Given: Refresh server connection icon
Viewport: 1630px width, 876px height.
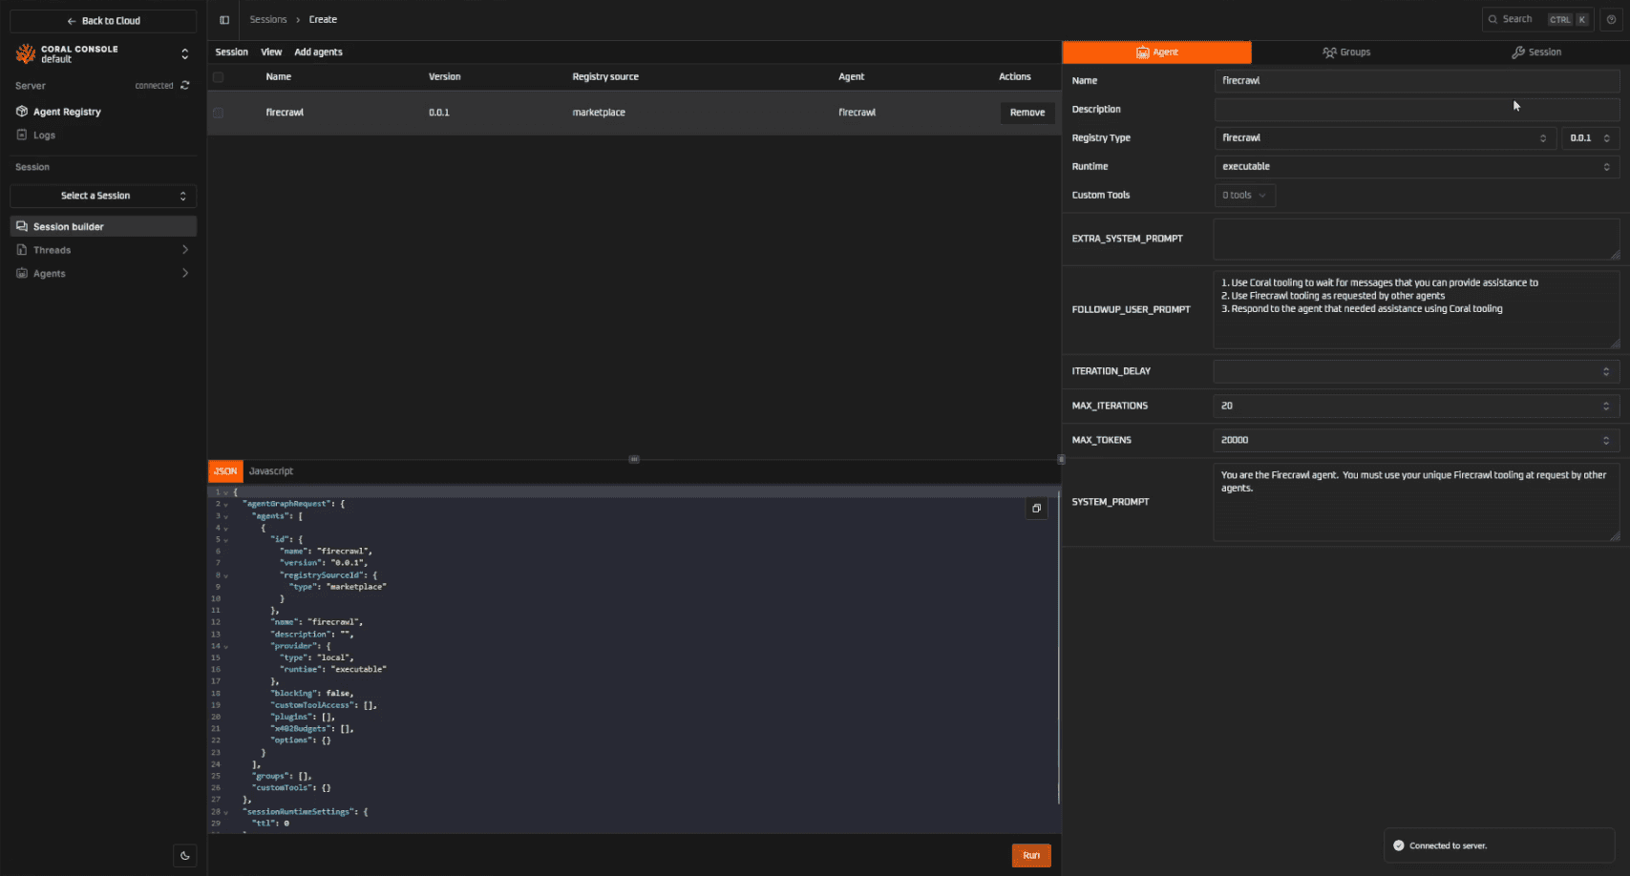Looking at the screenshot, I should pos(185,85).
